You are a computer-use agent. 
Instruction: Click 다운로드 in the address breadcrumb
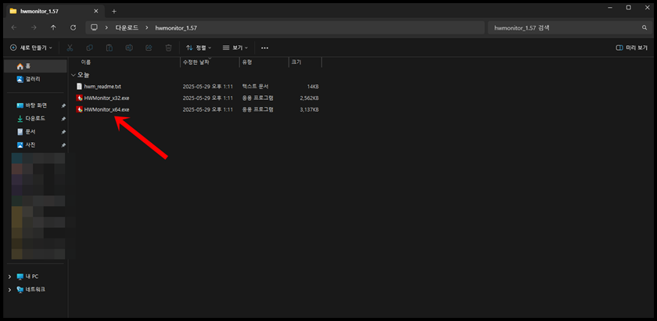point(127,27)
